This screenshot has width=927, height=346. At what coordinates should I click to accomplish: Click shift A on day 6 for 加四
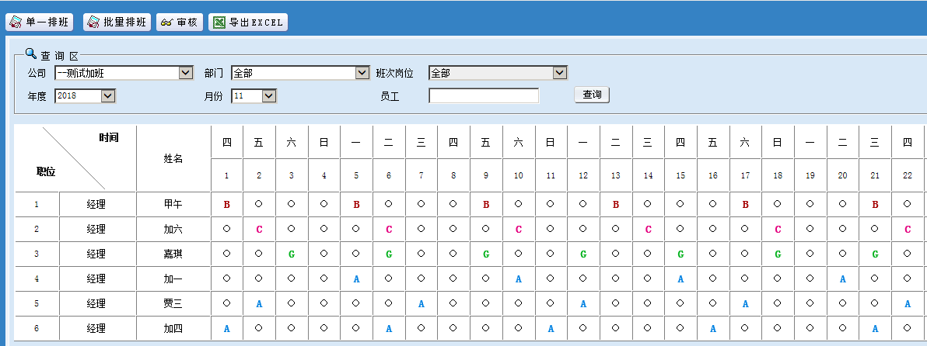click(x=388, y=328)
